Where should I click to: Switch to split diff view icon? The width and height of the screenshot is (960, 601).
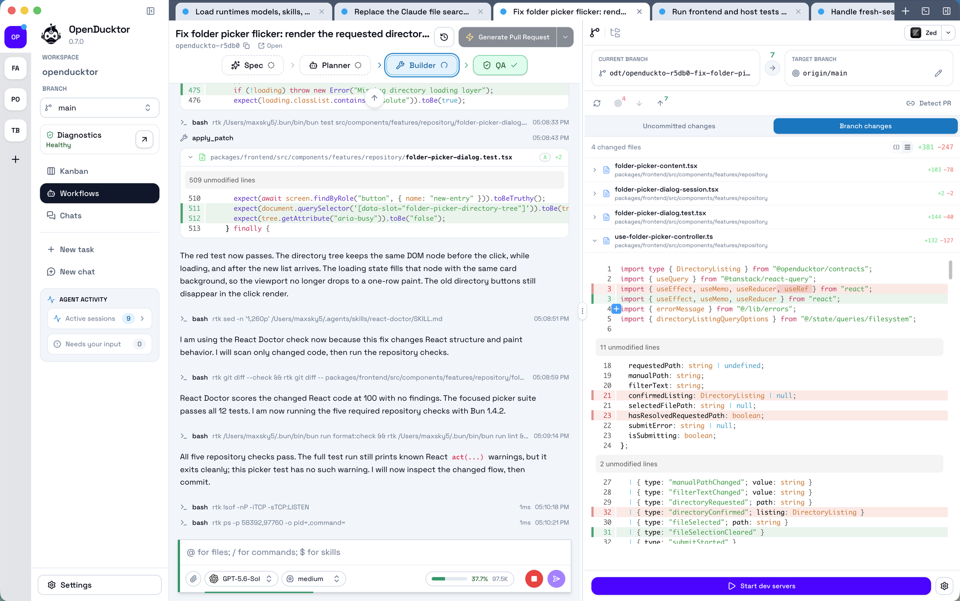tap(896, 147)
